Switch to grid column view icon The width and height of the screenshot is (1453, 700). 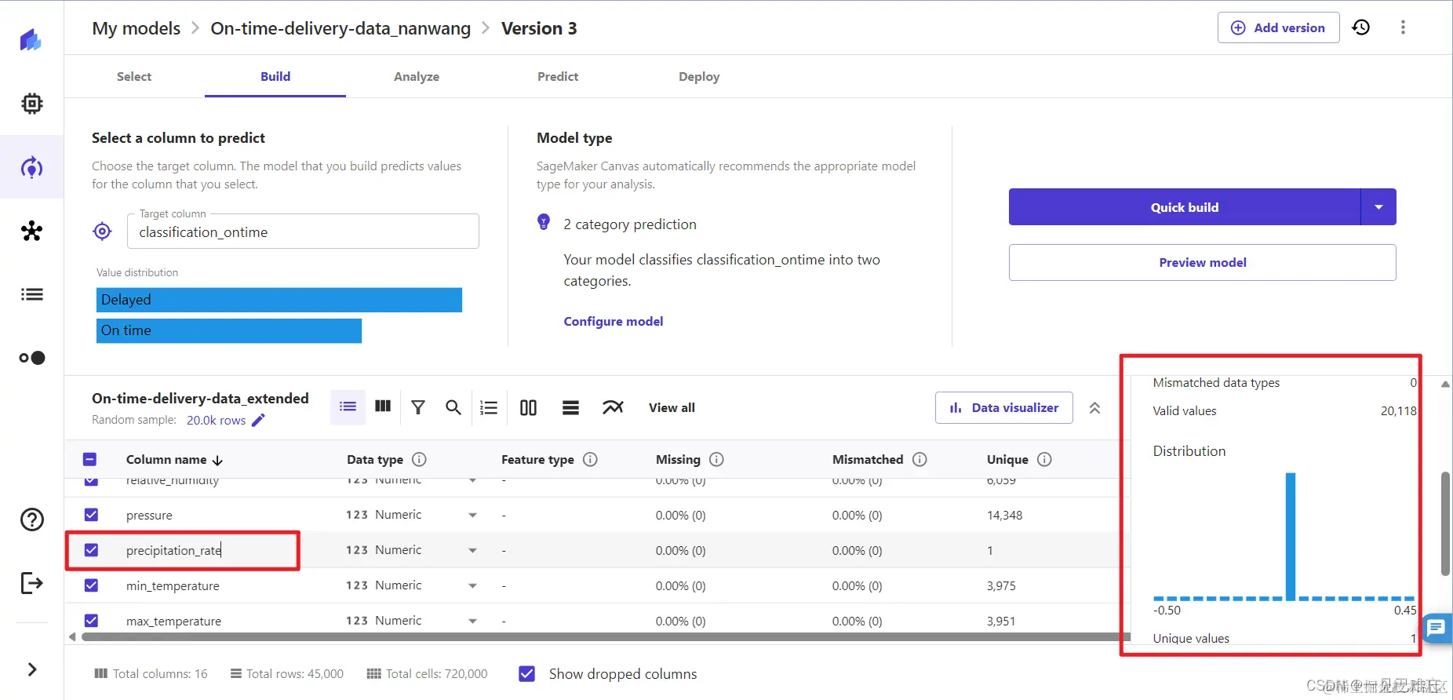[x=383, y=407]
